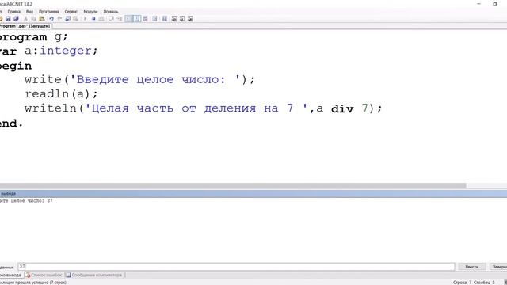Open the Вид menu
507x285 pixels.
(30, 12)
